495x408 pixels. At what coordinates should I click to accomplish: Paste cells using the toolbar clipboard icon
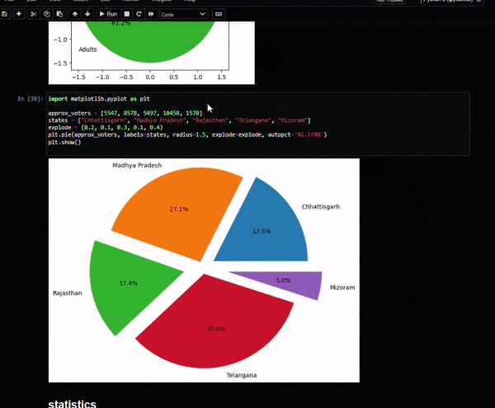point(59,14)
